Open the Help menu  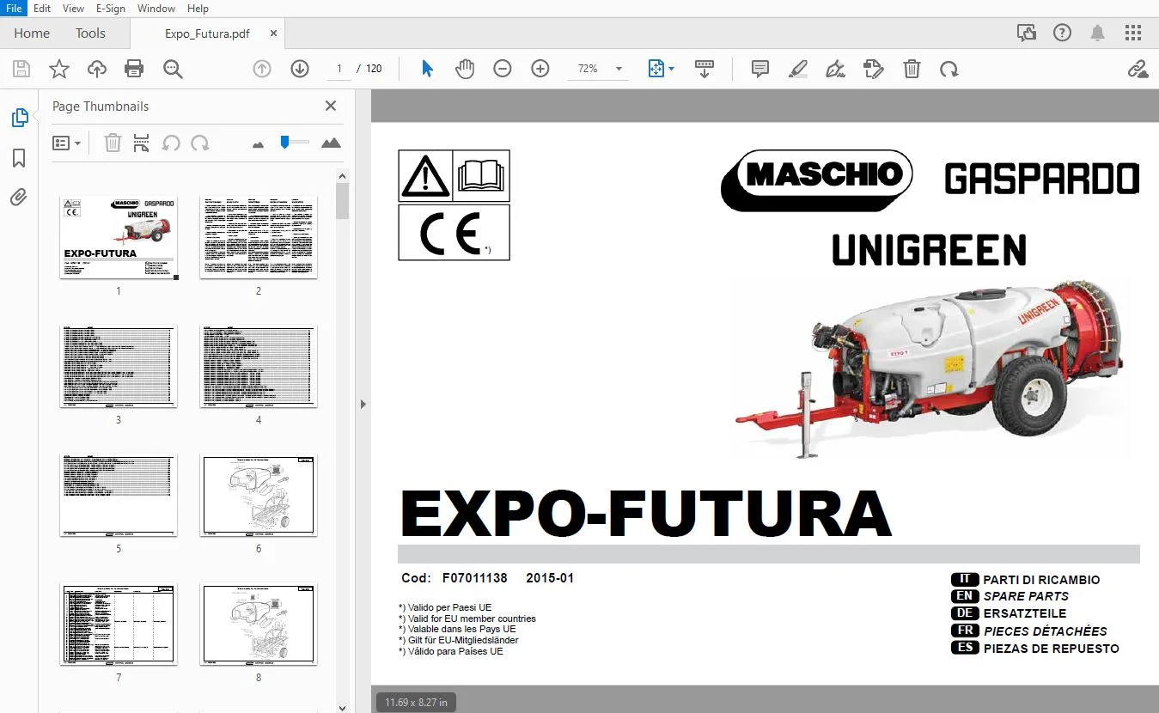198,9
